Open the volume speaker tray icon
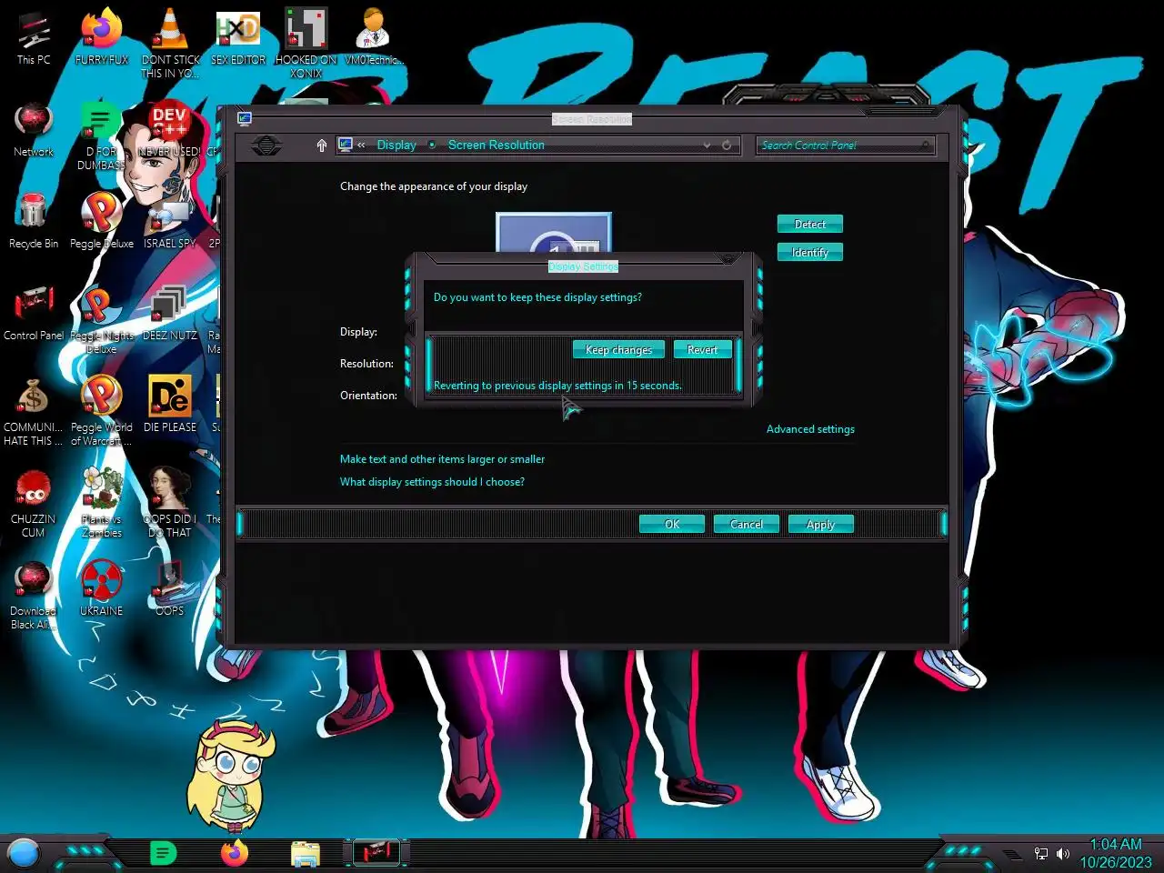 [x=1062, y=854]
